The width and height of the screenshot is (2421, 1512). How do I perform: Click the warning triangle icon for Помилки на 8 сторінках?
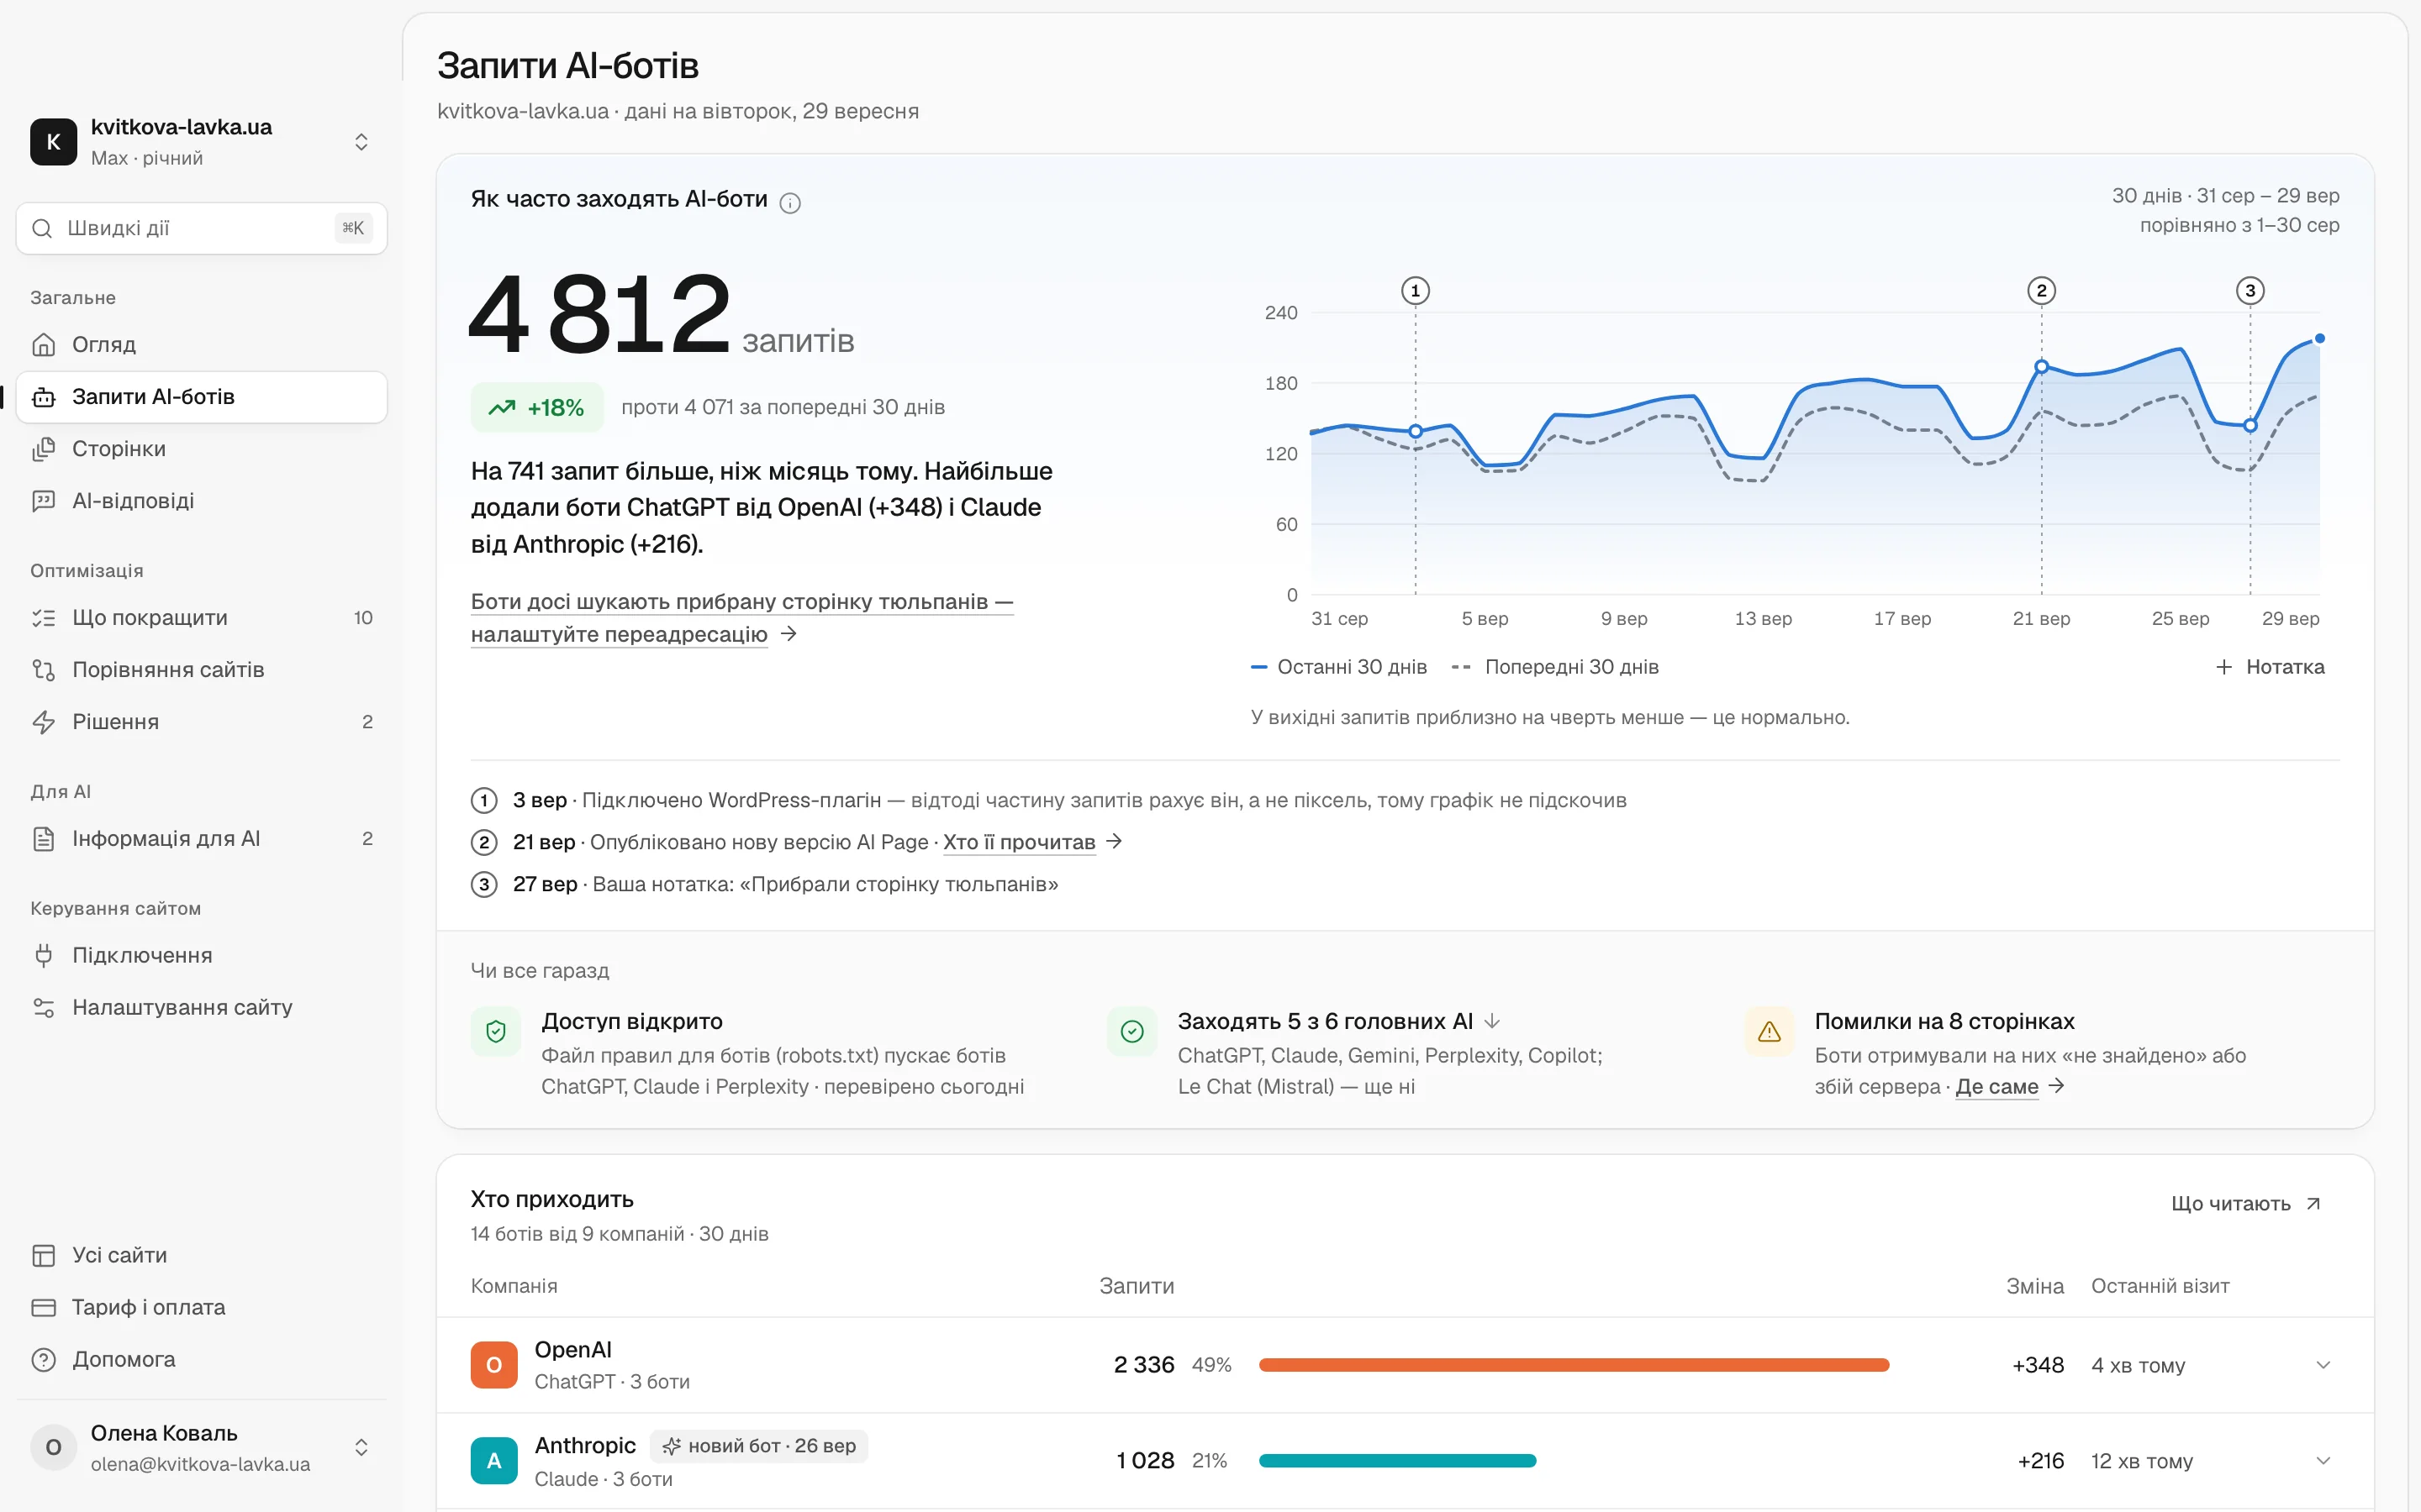(x=1770, y=1032)
